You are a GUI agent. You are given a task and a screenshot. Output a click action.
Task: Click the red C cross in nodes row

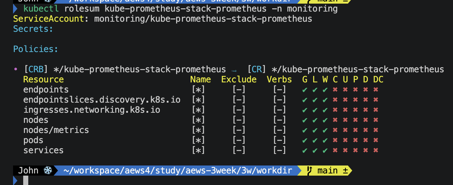335,120
